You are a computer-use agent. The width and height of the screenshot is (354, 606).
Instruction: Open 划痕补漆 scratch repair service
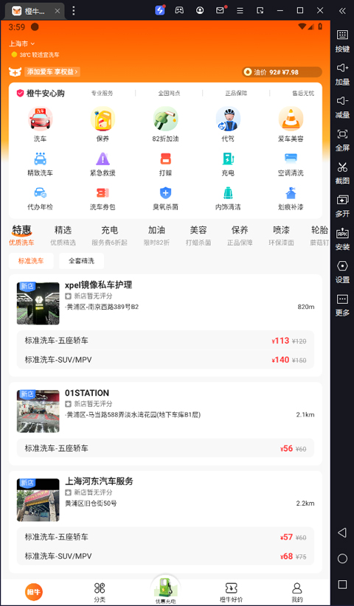291,198
